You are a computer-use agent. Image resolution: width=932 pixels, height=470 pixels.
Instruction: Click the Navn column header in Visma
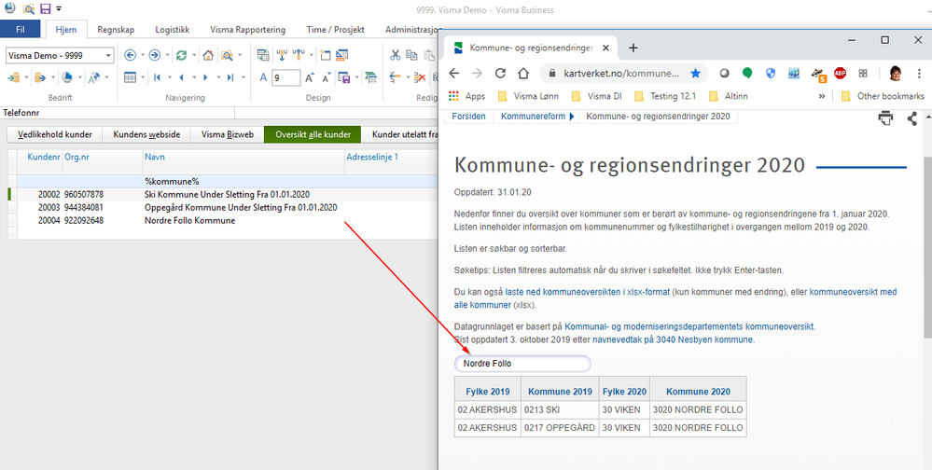click(x=243, y=158)
